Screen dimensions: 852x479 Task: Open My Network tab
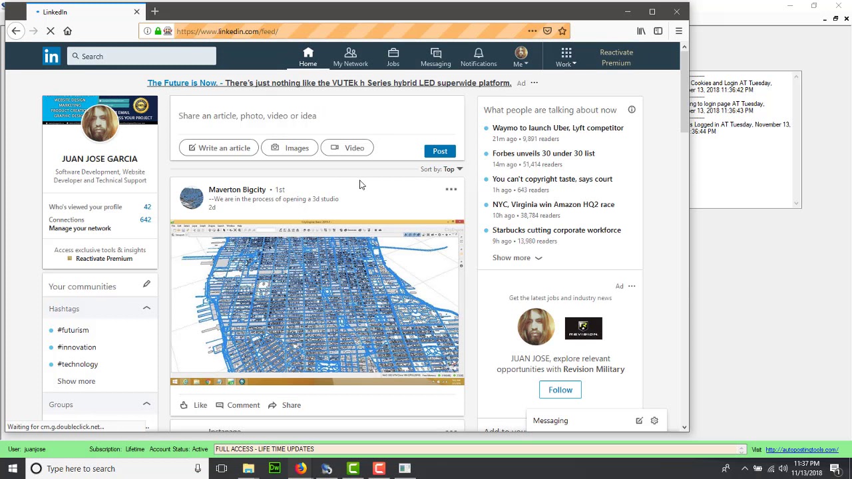pos(350,57)
